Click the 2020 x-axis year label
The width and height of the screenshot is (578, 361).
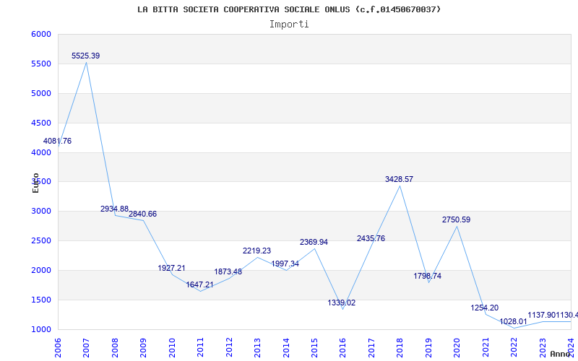(x=457, y=348)
